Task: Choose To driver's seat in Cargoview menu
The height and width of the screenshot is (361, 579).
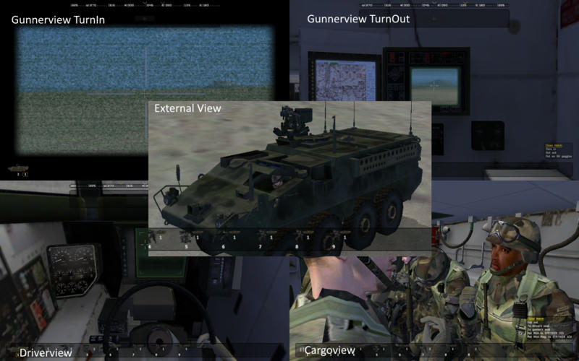Action: pyautogui.click(x=538, y=326)
